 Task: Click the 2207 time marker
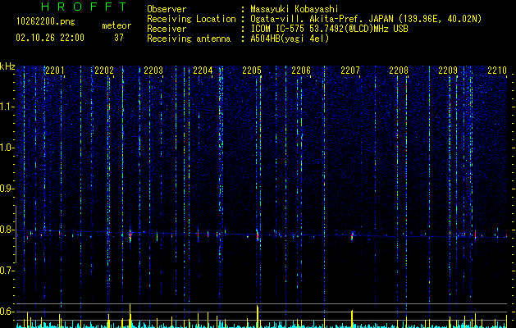[350, 71]
